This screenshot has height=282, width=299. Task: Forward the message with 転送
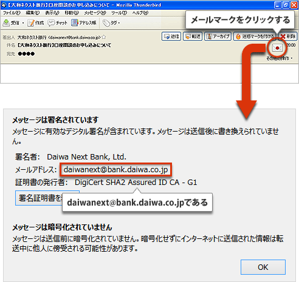click(193, 36)
